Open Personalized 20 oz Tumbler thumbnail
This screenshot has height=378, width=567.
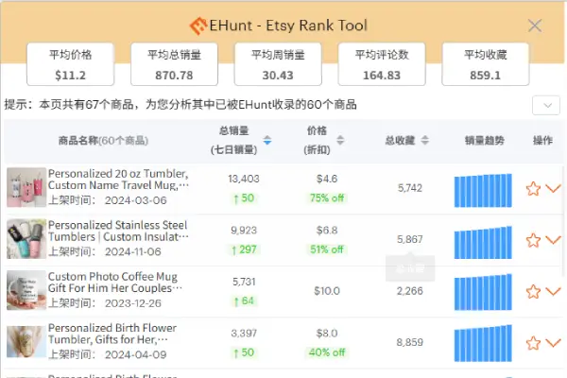pos(26,187)
